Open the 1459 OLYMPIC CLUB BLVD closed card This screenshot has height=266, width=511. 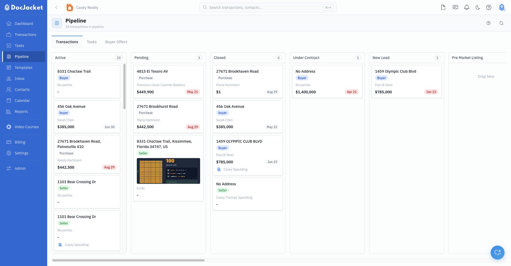(x=248, y=155)
